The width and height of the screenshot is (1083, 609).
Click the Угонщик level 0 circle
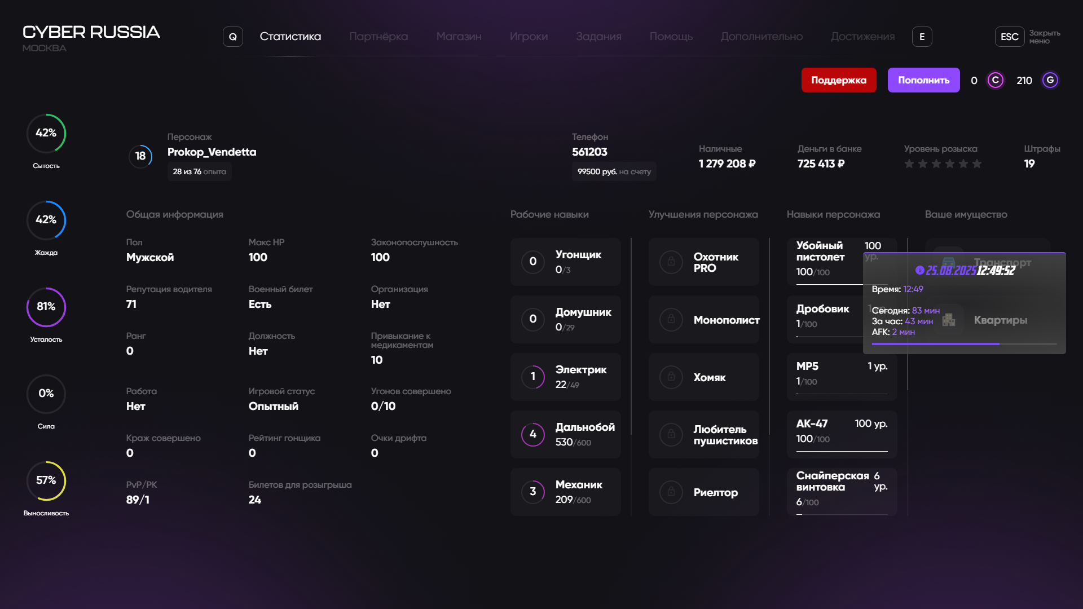pyautogui.click(x=533, y=262)
